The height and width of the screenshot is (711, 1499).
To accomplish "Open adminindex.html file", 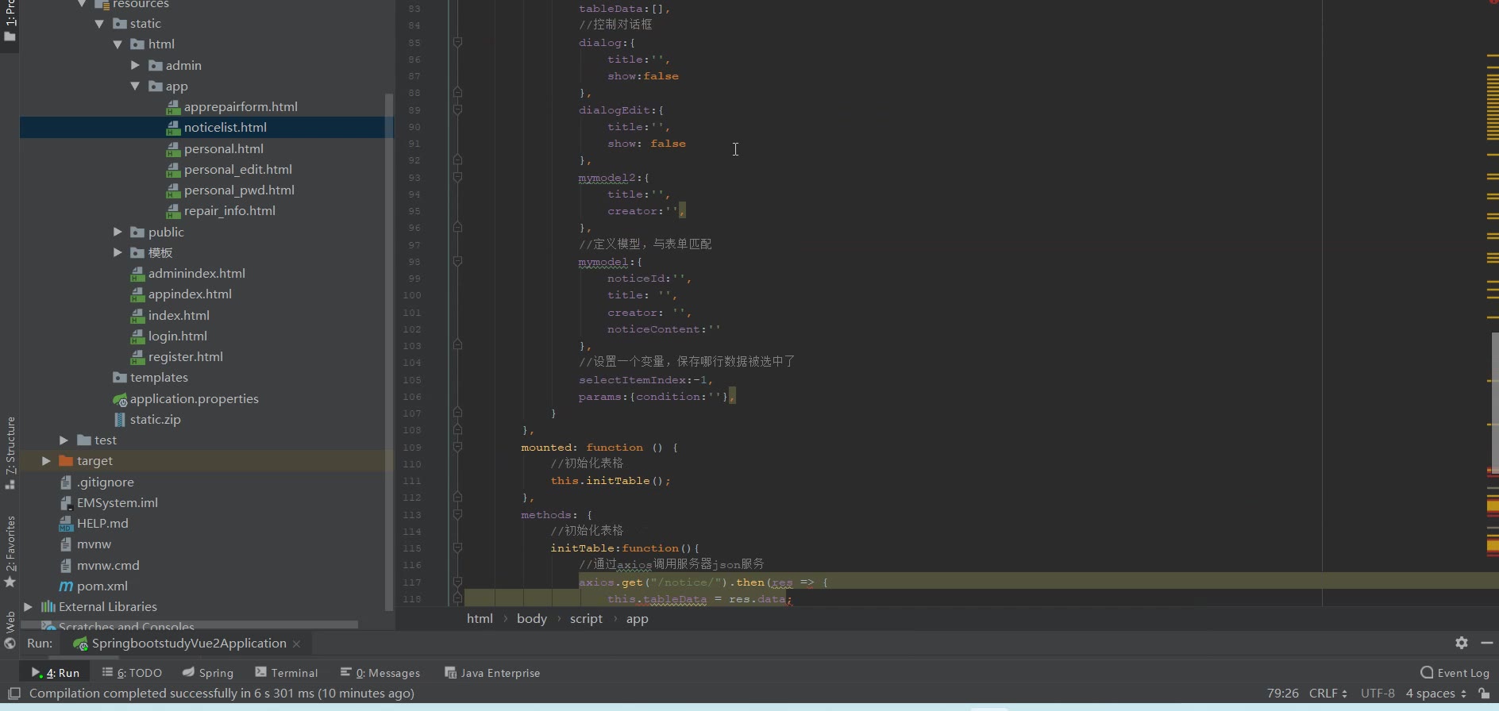I will coord(196,273).
